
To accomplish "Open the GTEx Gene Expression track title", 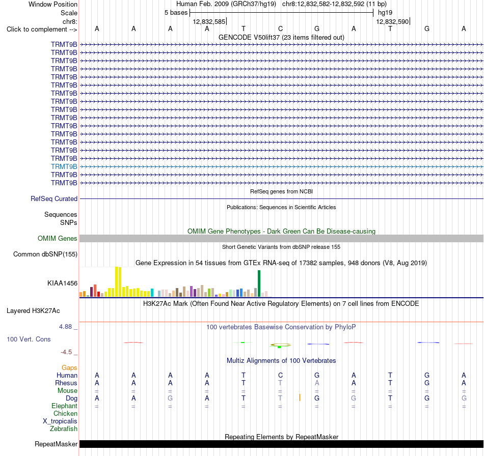I will (281, 263).
